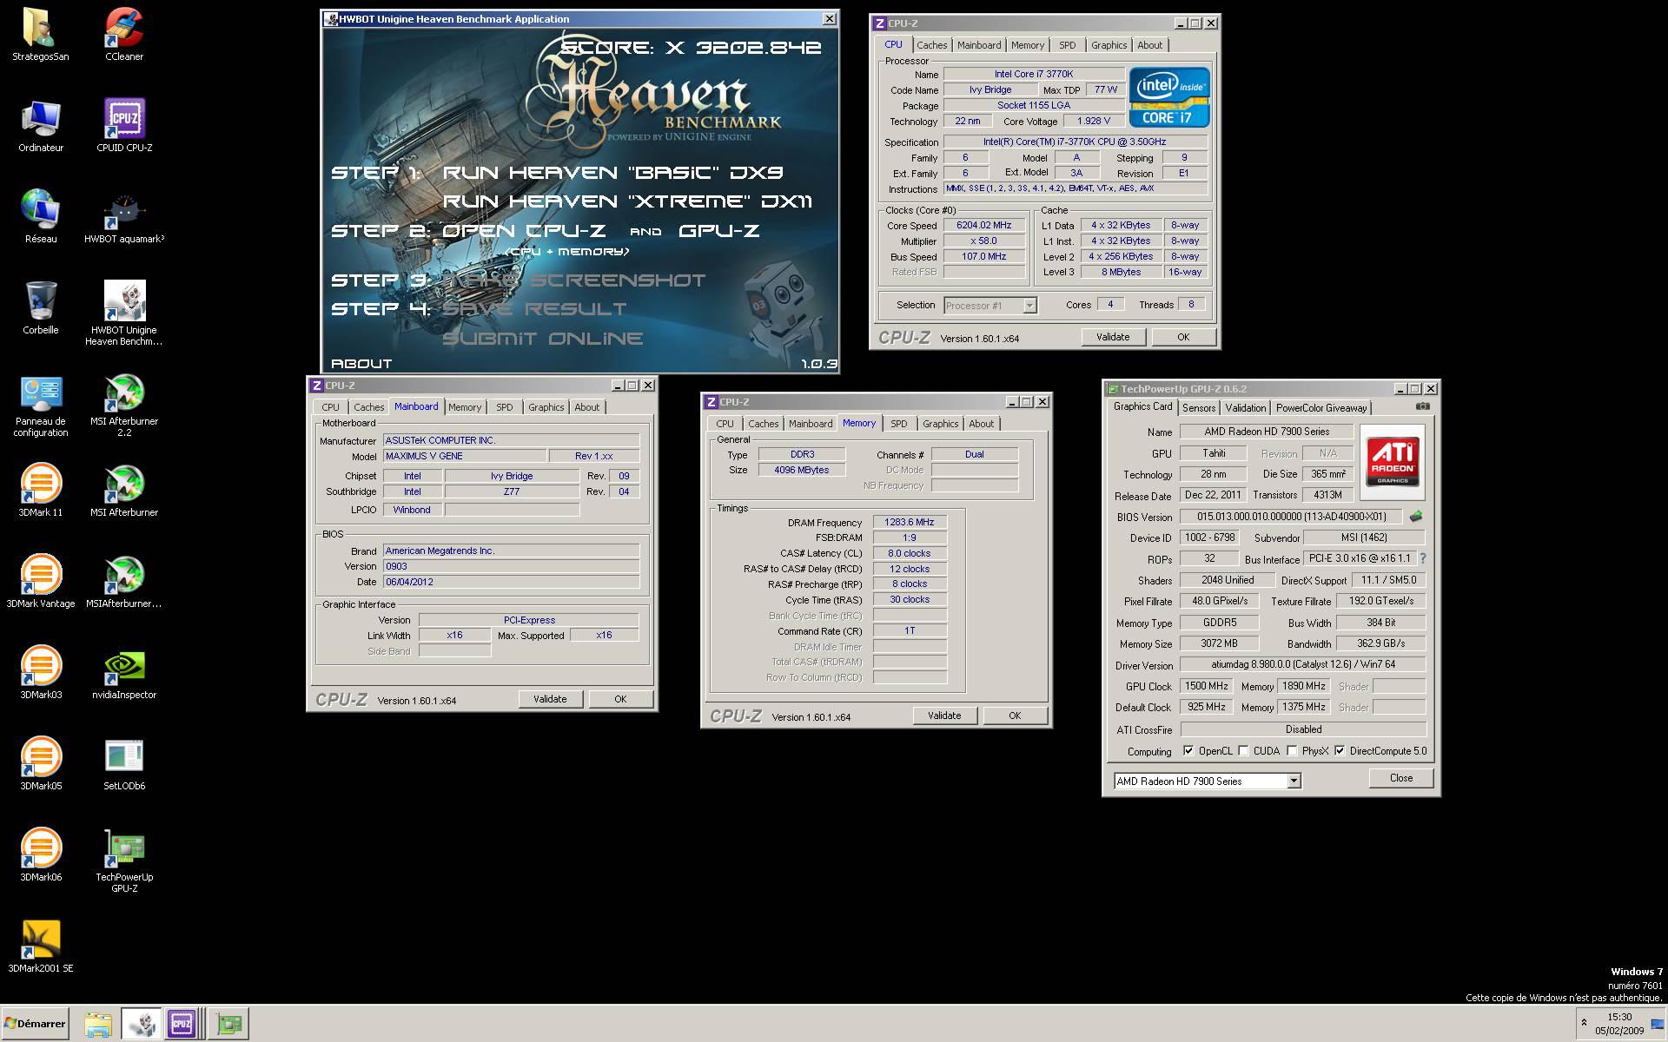
Task: Launch HWBOT aquamark3 shortcut
Action: [x=124, y=217]
